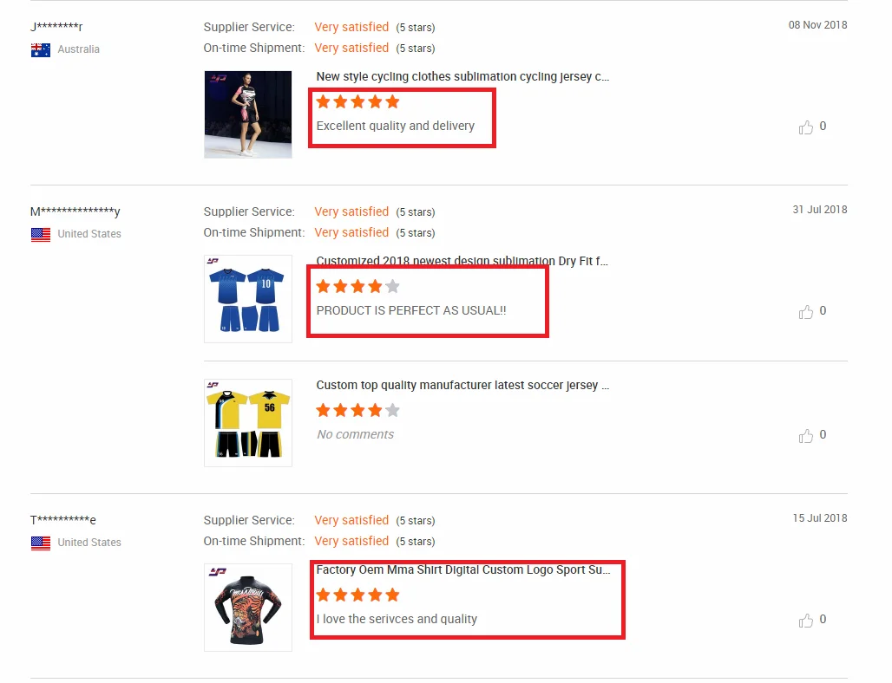Click United States flag under T***e reviewer
892x683 pixels.
tap(41, 543)
